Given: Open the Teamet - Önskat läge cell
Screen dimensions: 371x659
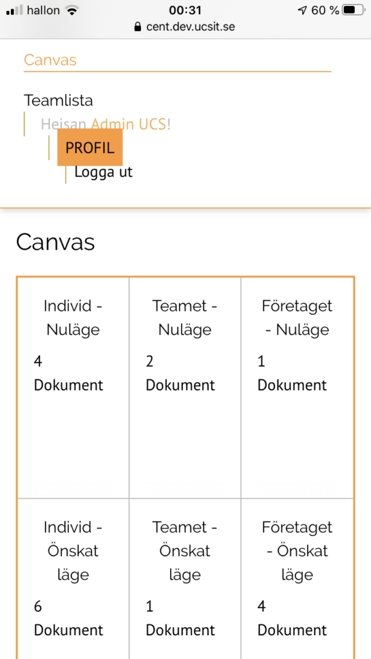Looking at the screenshot, I should tap(185, 579).
